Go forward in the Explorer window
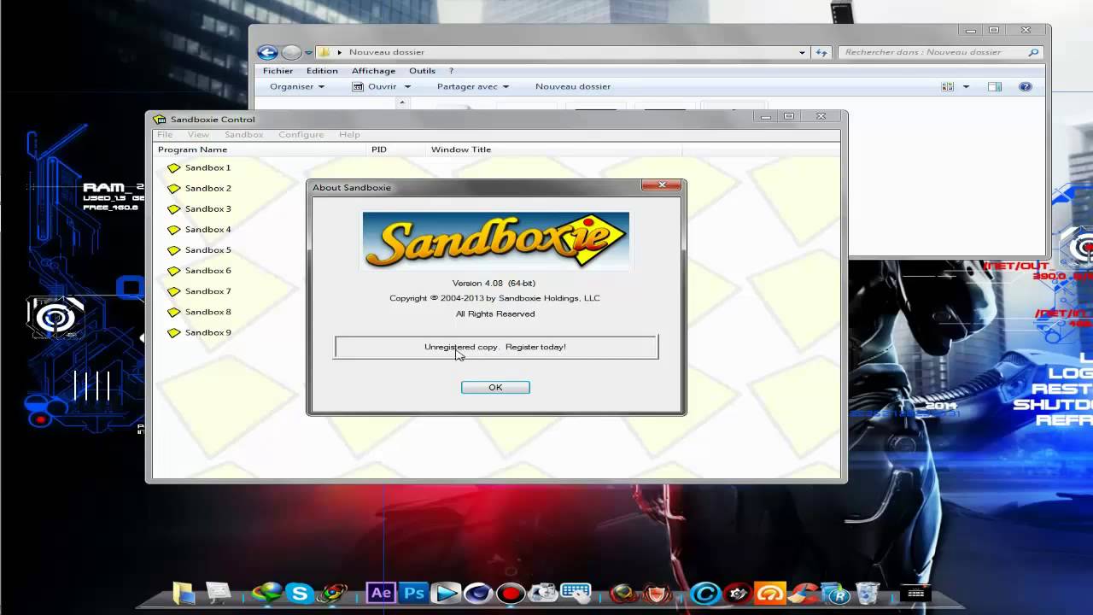Viewport: 1093px width, 615px height. tap(291, 52)
